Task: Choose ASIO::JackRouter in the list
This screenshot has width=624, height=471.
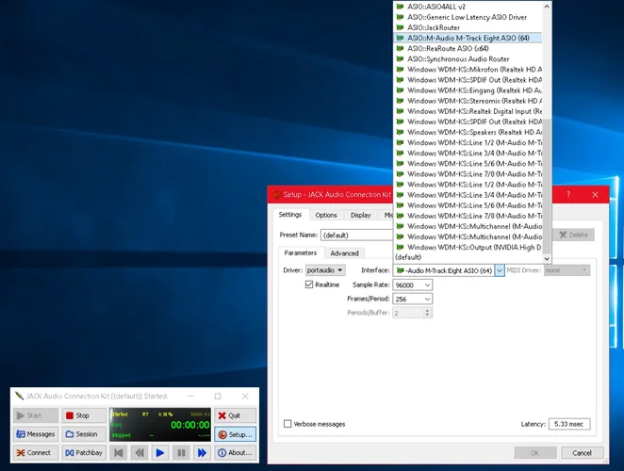Action: point(468,27)
